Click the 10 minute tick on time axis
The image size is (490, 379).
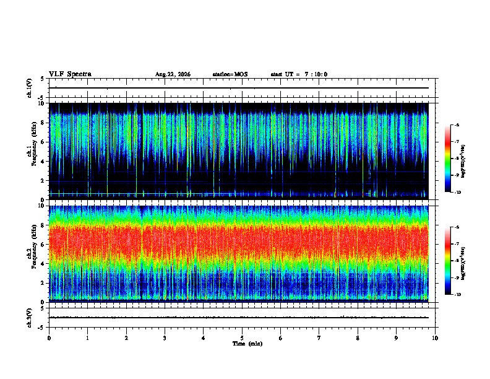(x=435, y=338)
